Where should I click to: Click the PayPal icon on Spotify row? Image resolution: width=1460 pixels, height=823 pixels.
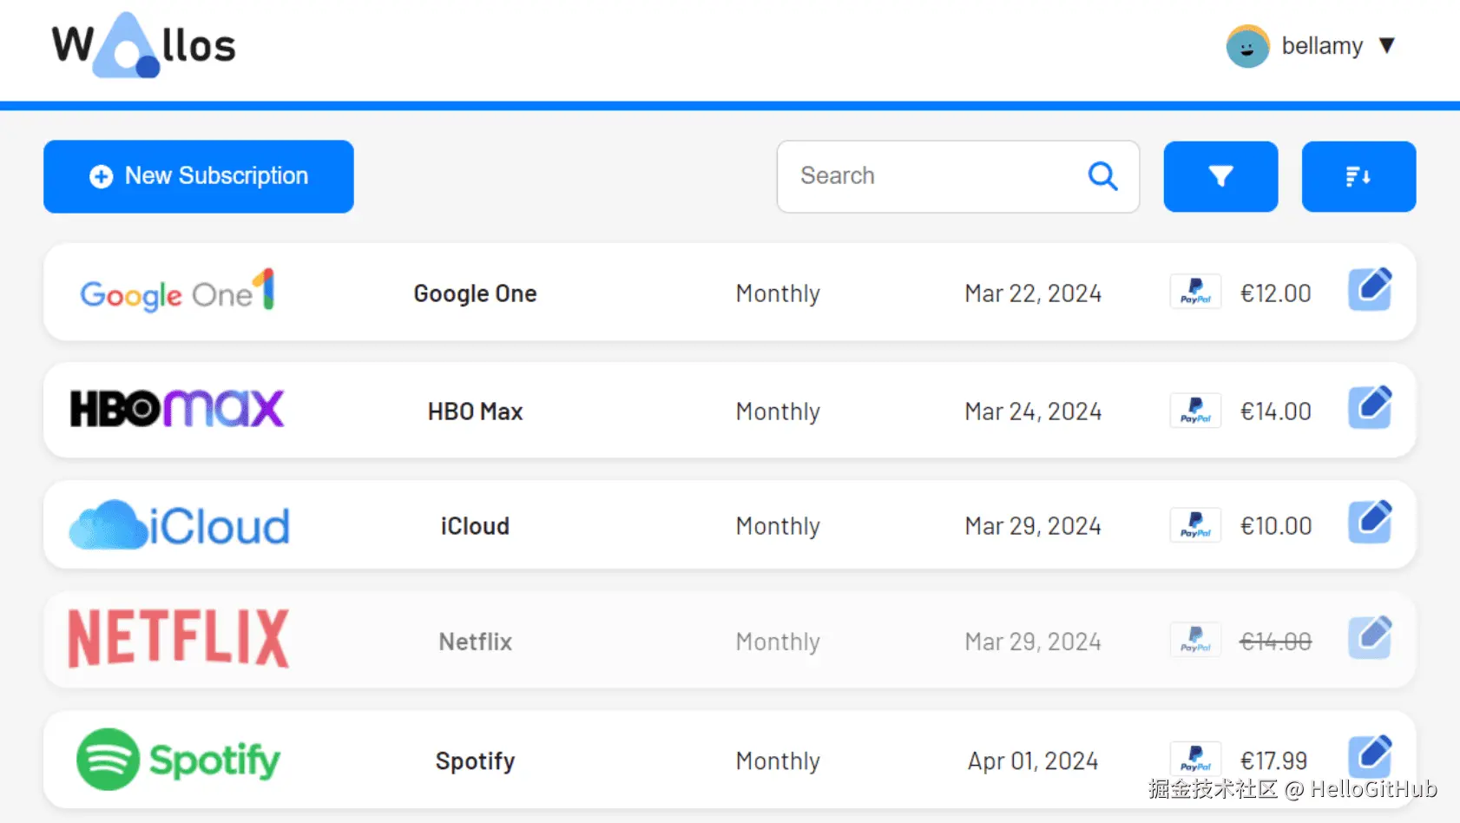(1195, 760)
